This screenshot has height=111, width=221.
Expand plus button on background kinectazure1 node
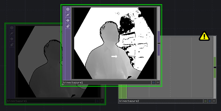click(102, 101)
